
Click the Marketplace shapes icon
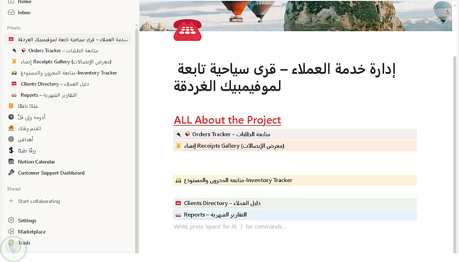point(11,232)
